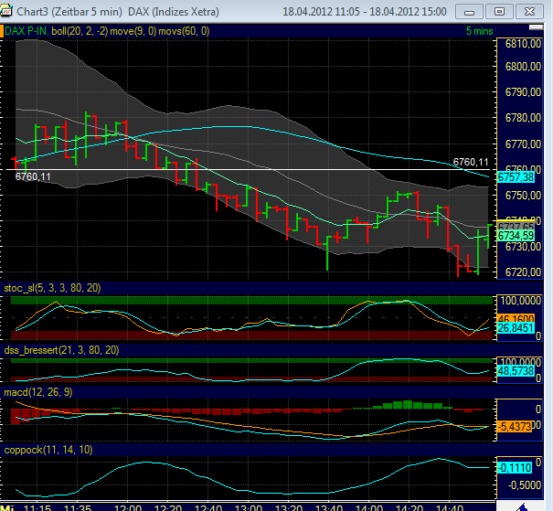
Task: Click the 6760,11 line label on the right
Action: (471, 162)
